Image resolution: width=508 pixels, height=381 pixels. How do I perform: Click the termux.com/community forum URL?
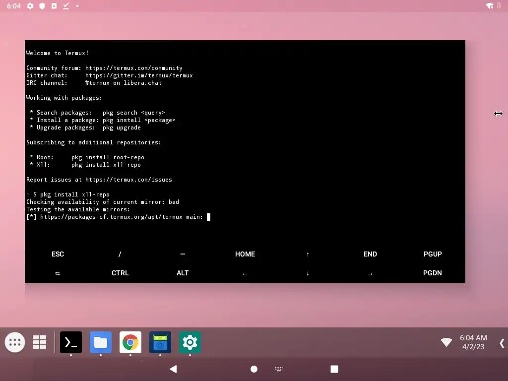click(134, 68)
